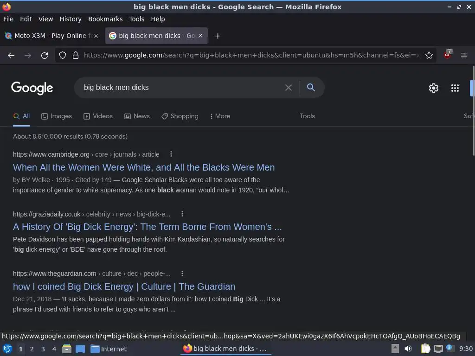Open the Internet taskbar folder
This screenshot has height=356, width=475.
[x=109, y=349]
